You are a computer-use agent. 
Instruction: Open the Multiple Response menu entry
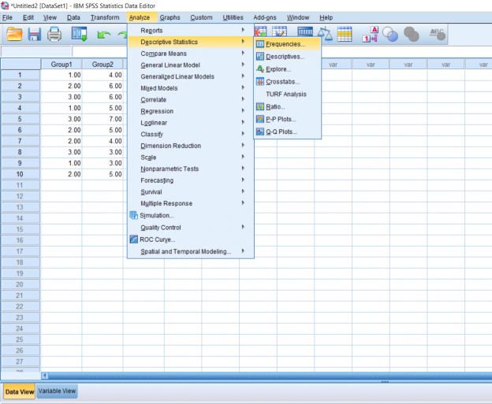[x=191, y=203]
